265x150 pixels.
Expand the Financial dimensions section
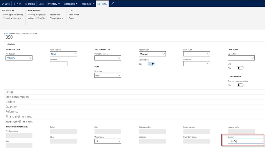coord(19,117)
